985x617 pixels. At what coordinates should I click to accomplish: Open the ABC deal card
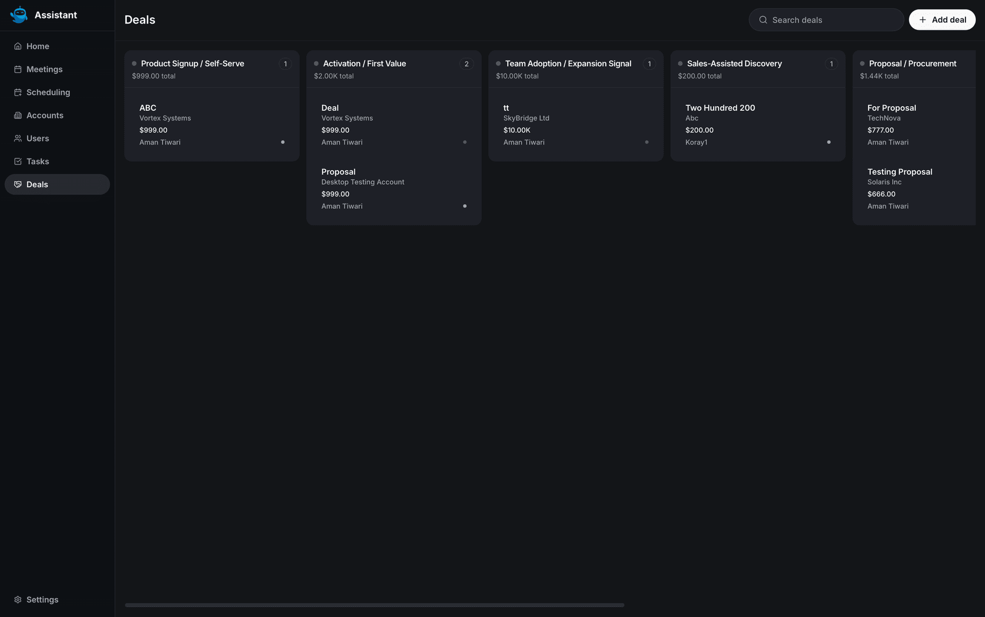pos(212,125)
